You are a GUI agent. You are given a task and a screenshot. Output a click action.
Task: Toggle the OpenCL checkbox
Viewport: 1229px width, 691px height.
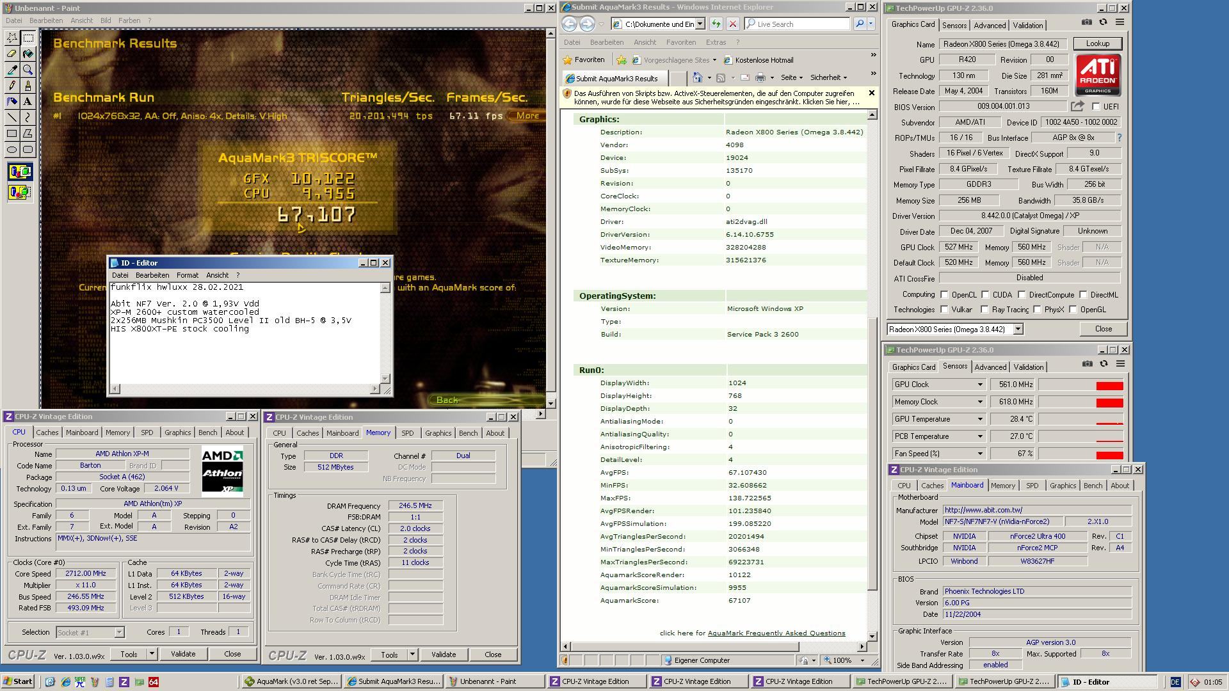point(944,294)
